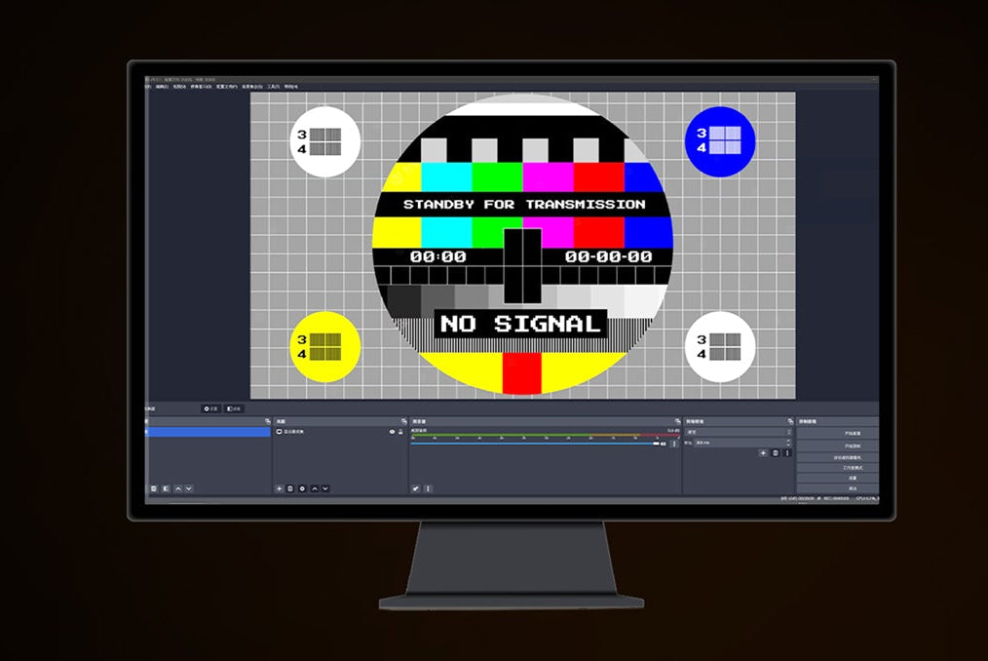
Task: Open source properties gear icon in Sources panel
Action: (302, 488)
